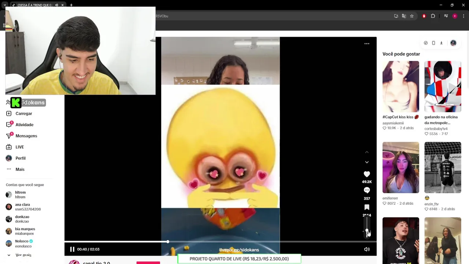The width and height of the screenshot is (469, 264).
Task: Click emiferrerr username text
Action: [x=390, y=198]
